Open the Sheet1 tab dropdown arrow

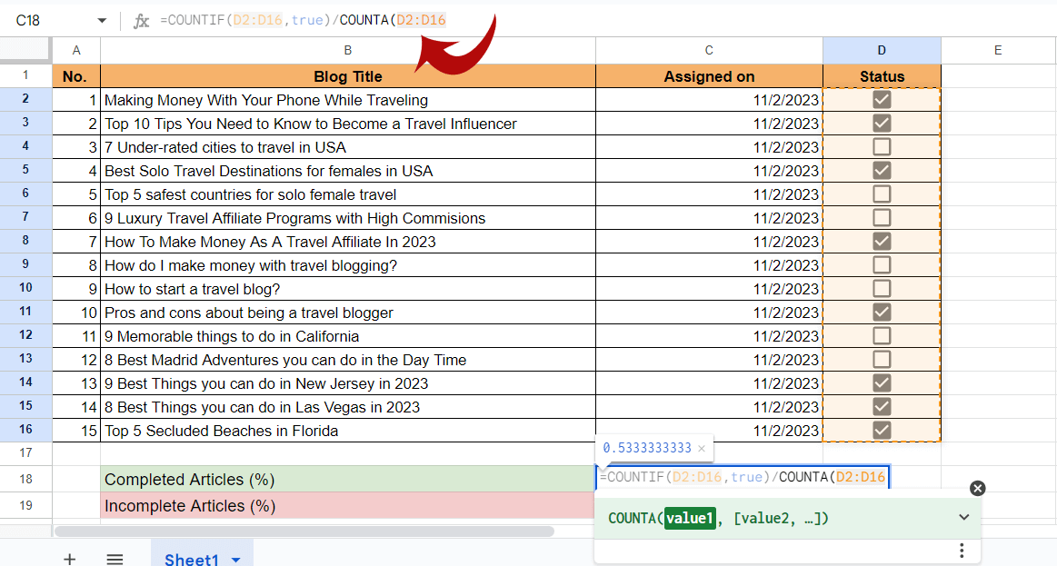[236, 560]
